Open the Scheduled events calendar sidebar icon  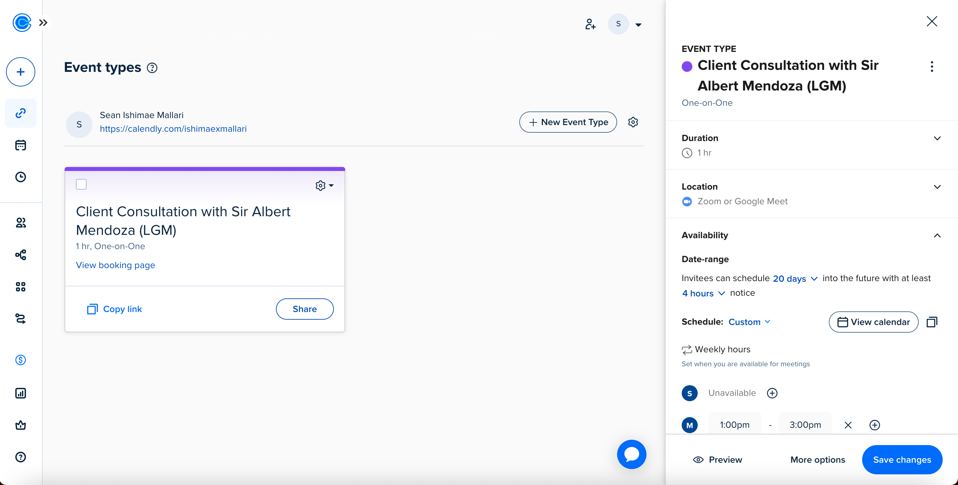coord(20,145)
